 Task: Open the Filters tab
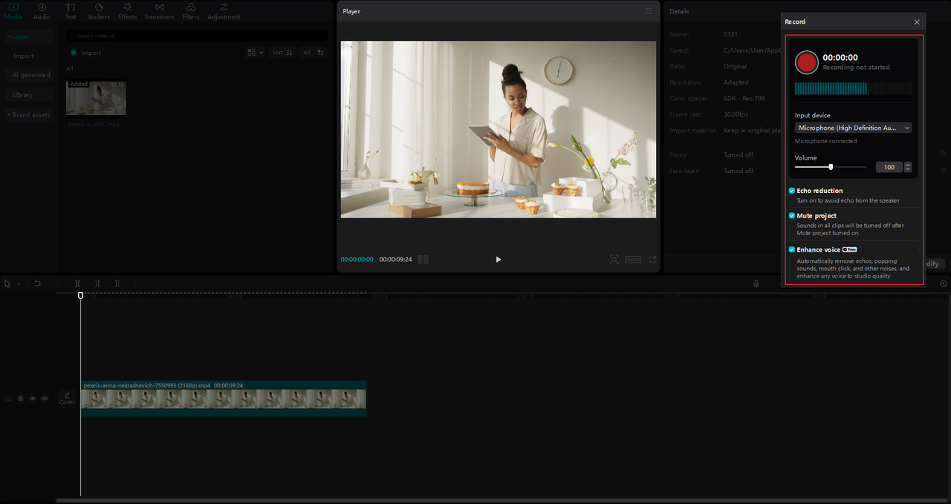(191, 11)
